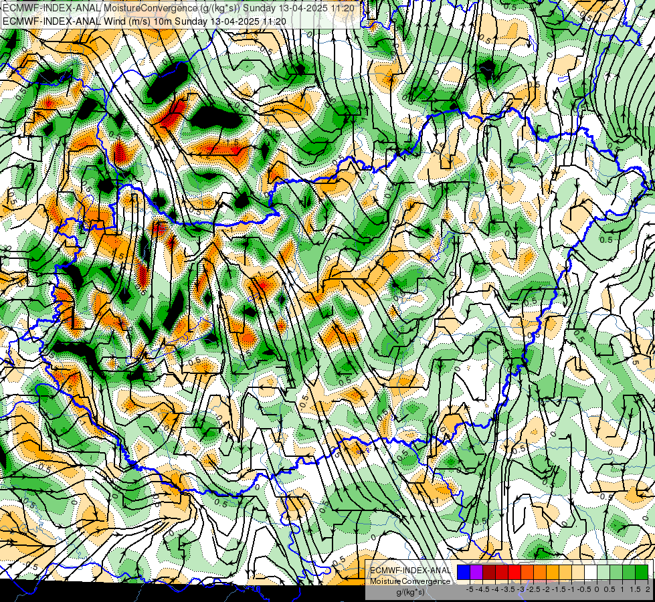655x602 pixels.
Task: Pick the medium green swatch between 1 and 1.5
Action: [x=629, y=572]
